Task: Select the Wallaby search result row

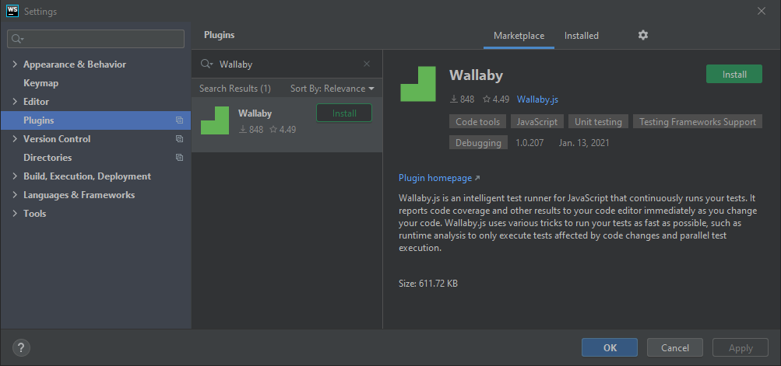Action: tap(287, 124)
